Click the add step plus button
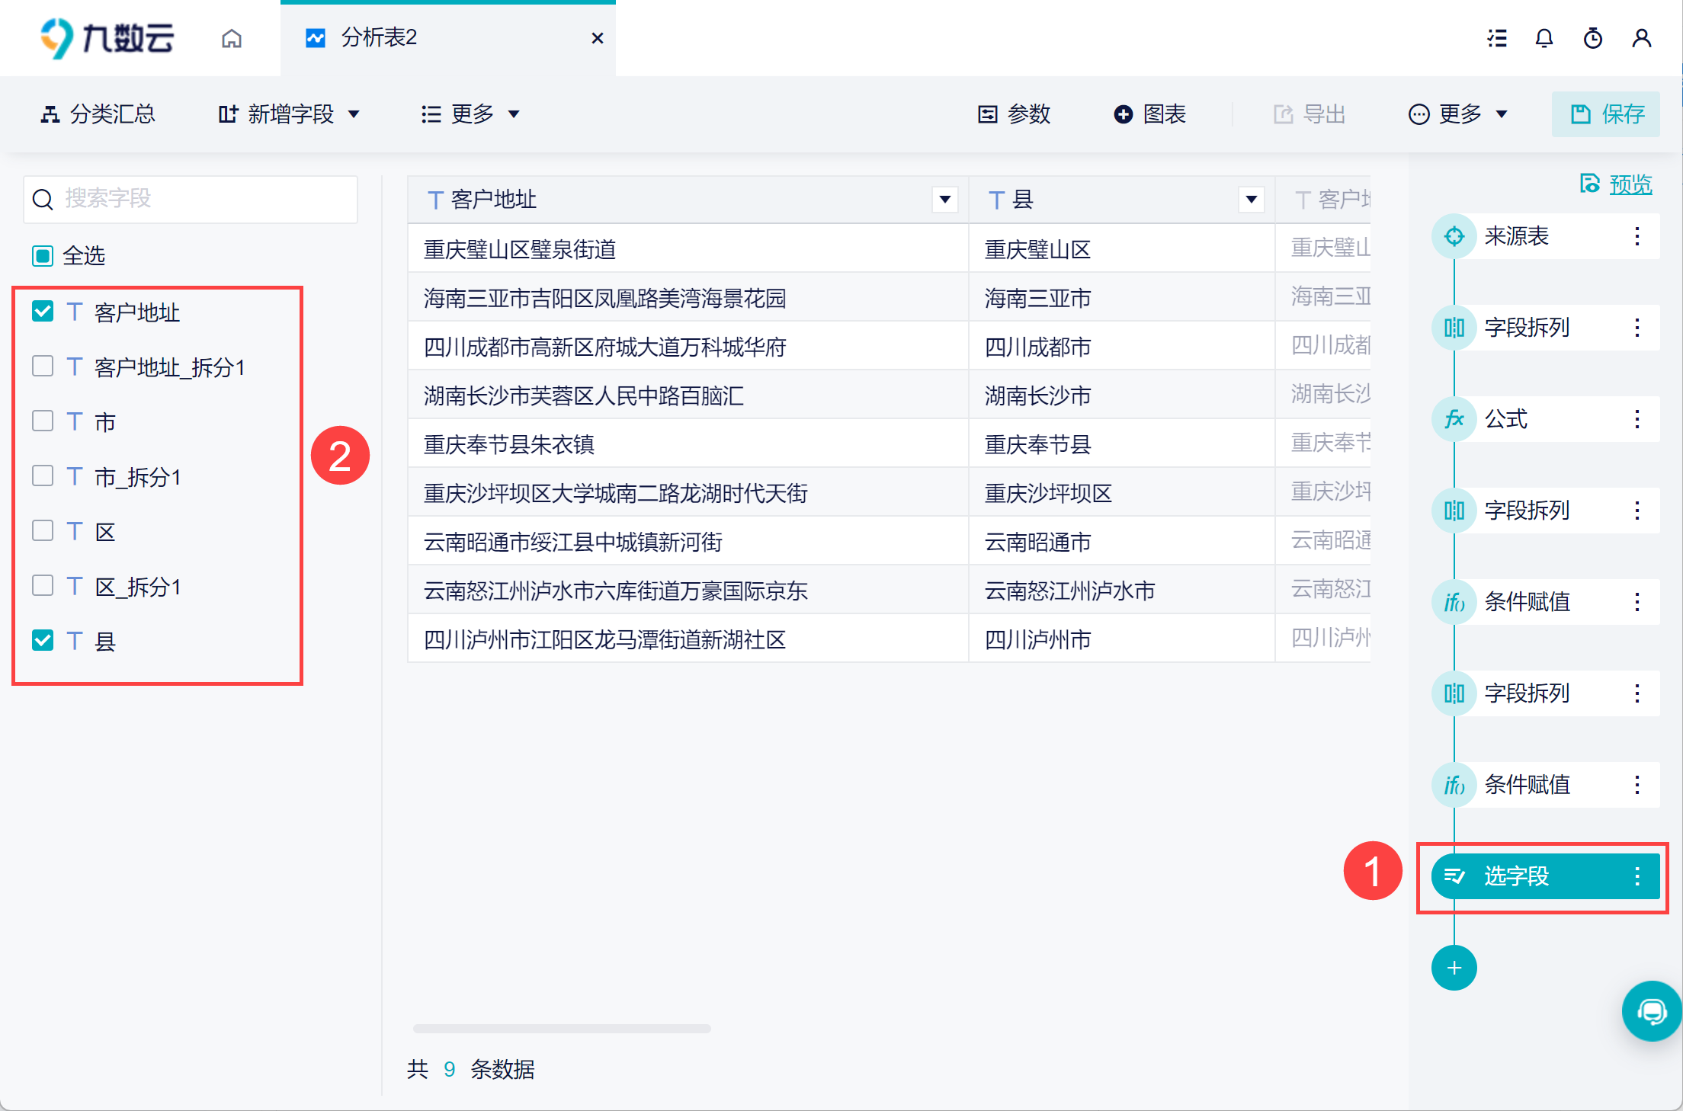 [x=1454, y=968]
